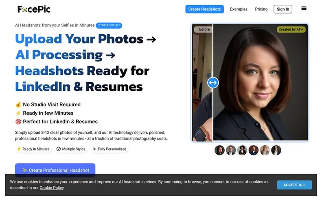Click 'Simply upload 8-12 clear photos' paragraph
This screenshot has width=322, height=201.
point(91,135)
